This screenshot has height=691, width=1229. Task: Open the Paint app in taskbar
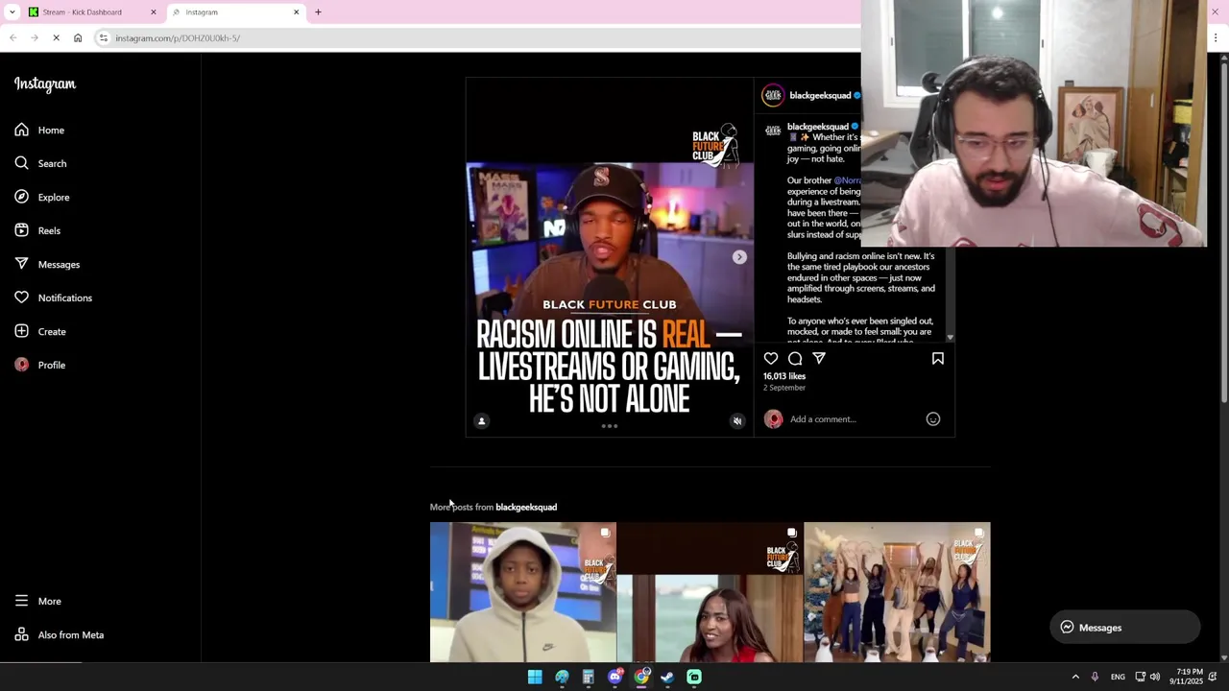(562, 678)
